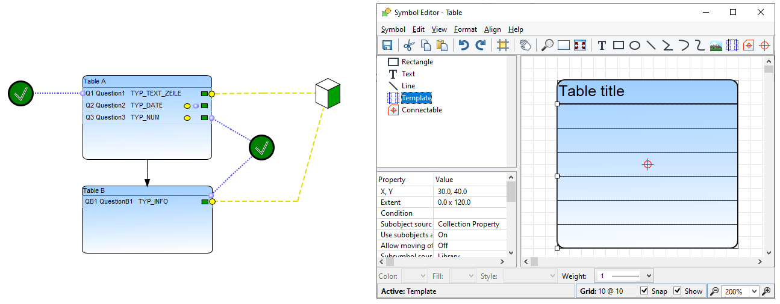
Task: Toggle the Show grid checkbox
Action: [678, 291]
